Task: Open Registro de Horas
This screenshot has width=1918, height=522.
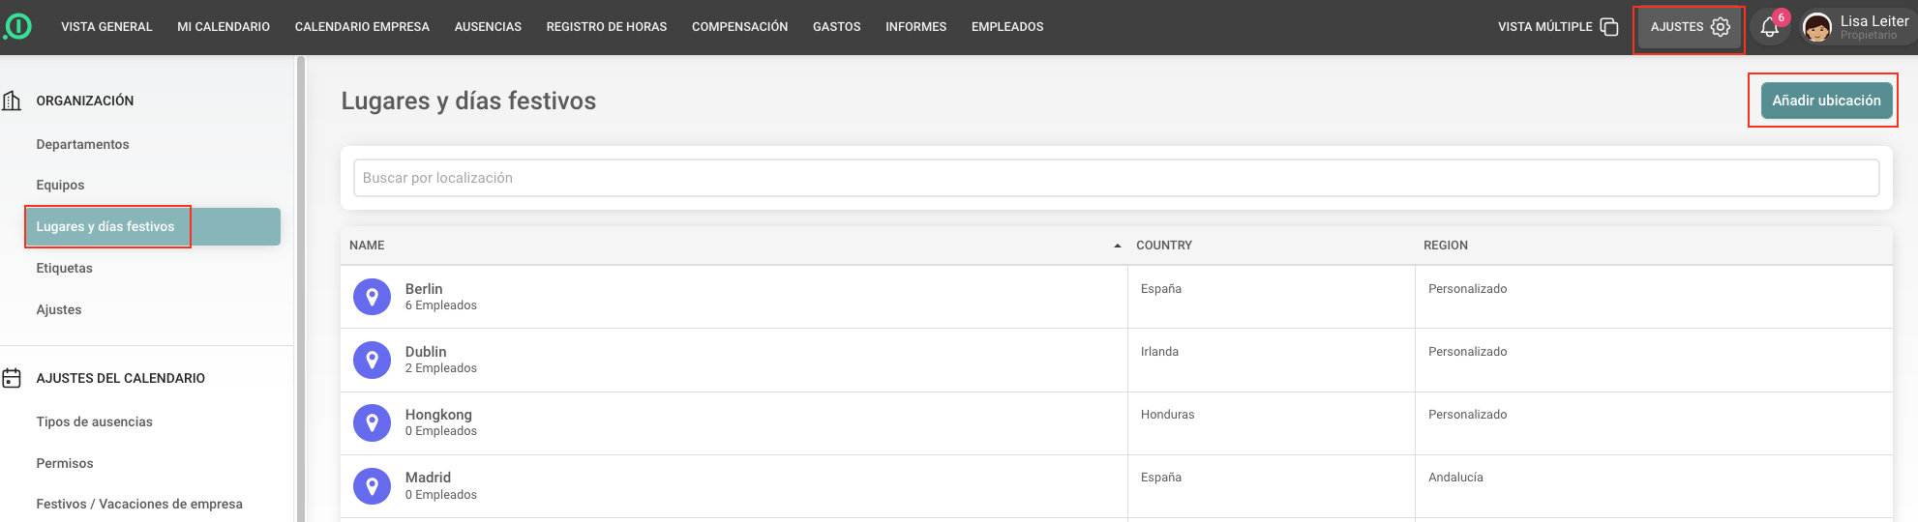Action: [x=607, y=27]
